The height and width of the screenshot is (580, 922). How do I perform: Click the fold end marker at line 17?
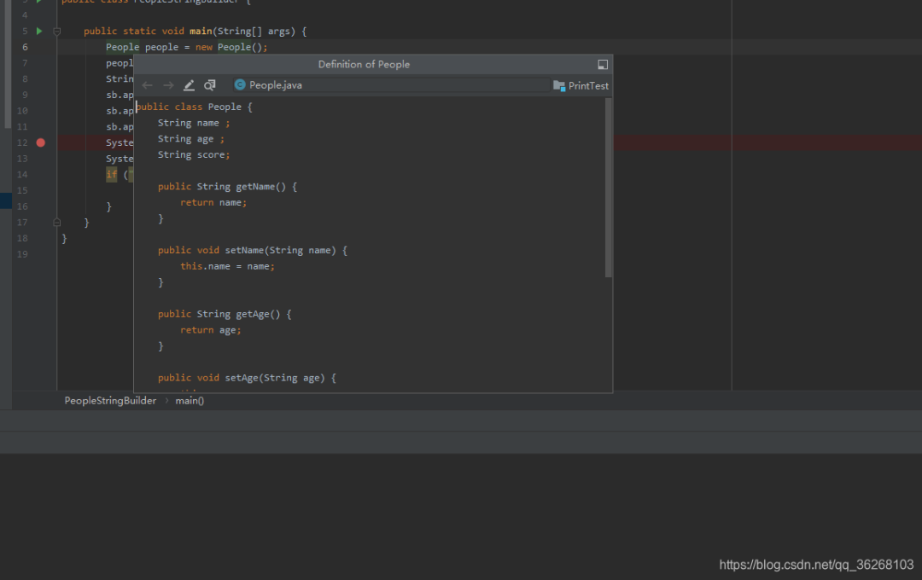pyautogui.click(x=57, y=222)
